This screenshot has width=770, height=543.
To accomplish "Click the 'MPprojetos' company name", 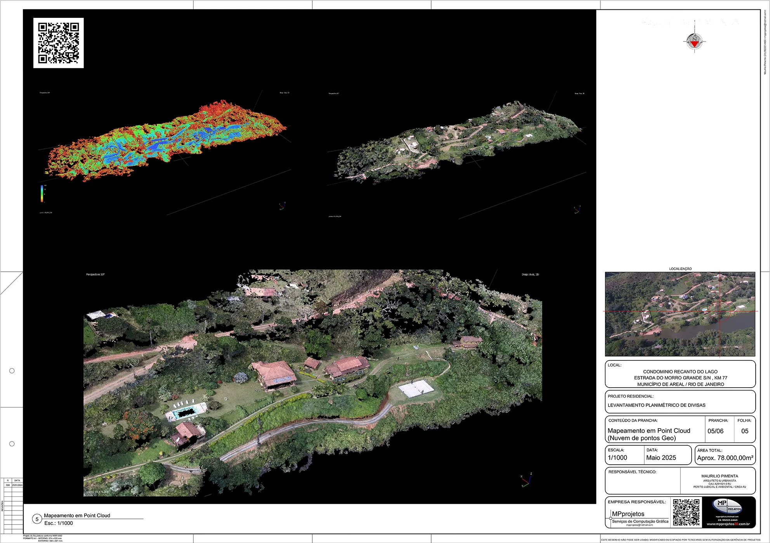I will tap(628, 514).
